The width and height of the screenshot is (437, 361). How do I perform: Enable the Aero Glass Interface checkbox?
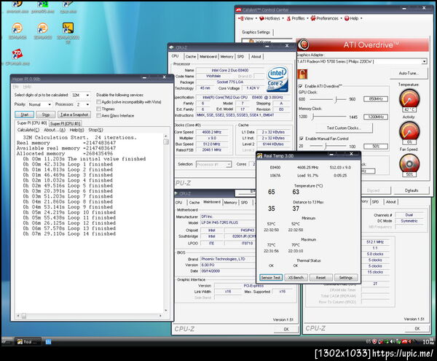[x=100, y=115]
